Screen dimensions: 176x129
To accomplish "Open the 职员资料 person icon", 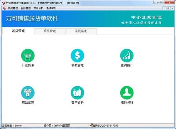I will (127, 92).
